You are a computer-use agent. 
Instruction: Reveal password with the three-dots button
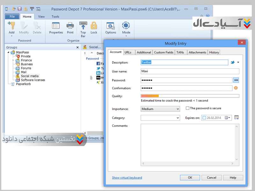click(236, 80)
